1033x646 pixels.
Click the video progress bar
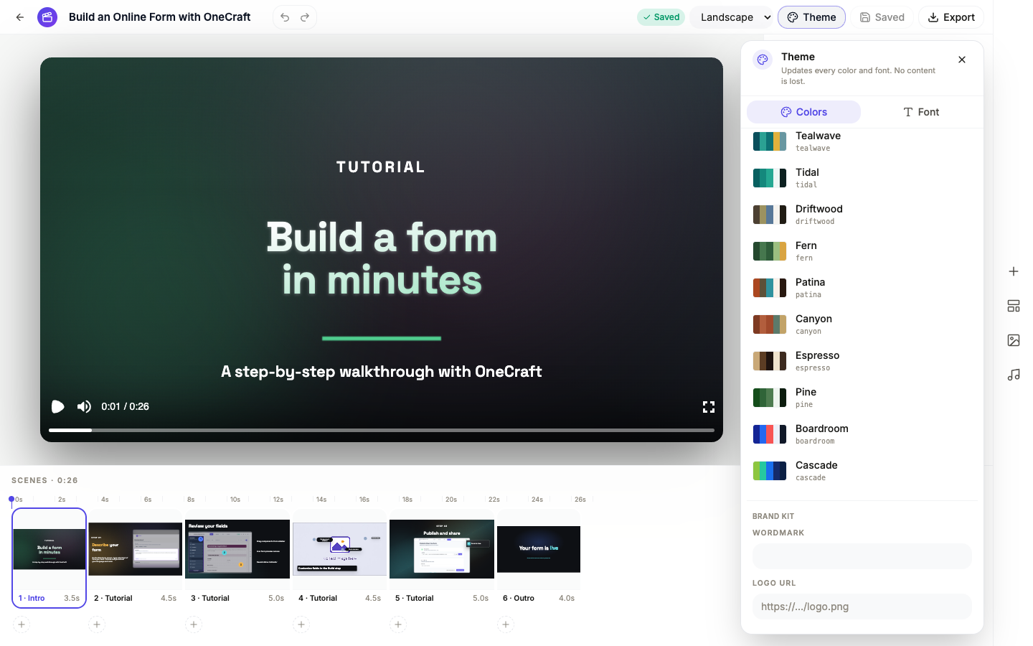[382, 430]
